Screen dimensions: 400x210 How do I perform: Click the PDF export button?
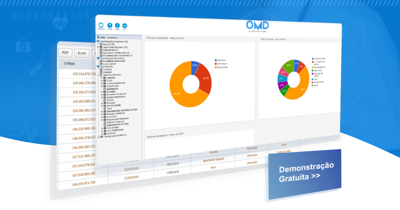coord(65,53)
